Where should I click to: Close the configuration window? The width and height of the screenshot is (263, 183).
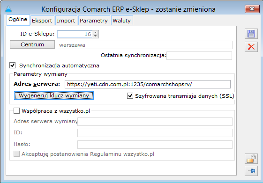(252, 9)
